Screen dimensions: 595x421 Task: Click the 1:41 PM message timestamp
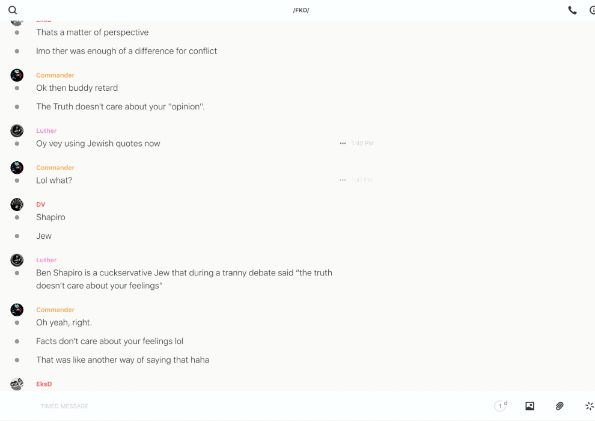362,180
